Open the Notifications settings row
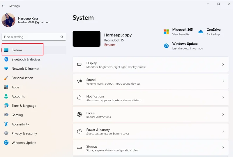 point(151,98)
